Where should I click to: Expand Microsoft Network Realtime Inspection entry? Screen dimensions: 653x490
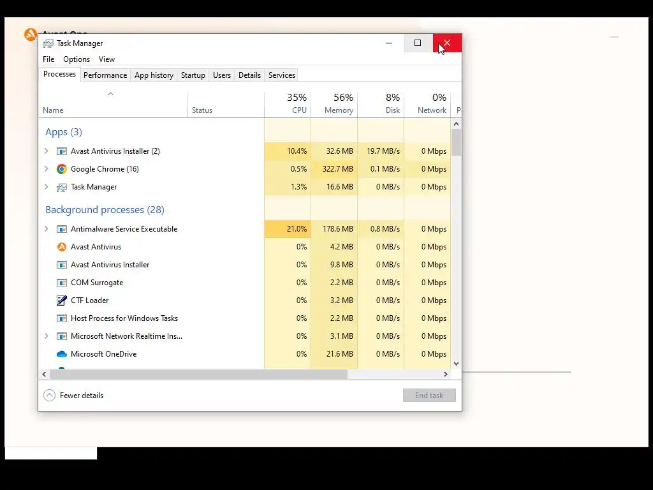click(46, 336)
